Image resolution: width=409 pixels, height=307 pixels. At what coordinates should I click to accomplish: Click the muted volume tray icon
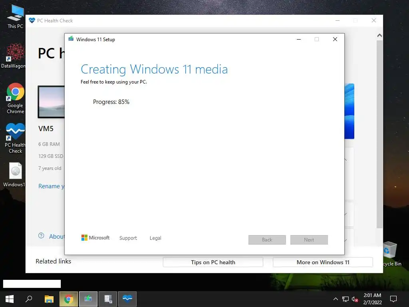tap(355, 299)
